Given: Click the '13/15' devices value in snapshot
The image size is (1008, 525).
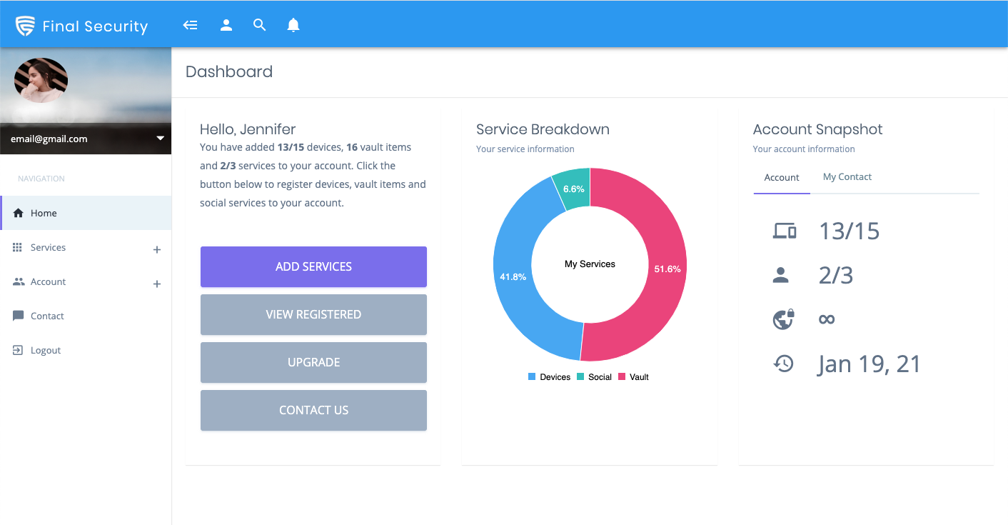Looking at the screenshot, I should pyautogui.click(x=849, y=231).
